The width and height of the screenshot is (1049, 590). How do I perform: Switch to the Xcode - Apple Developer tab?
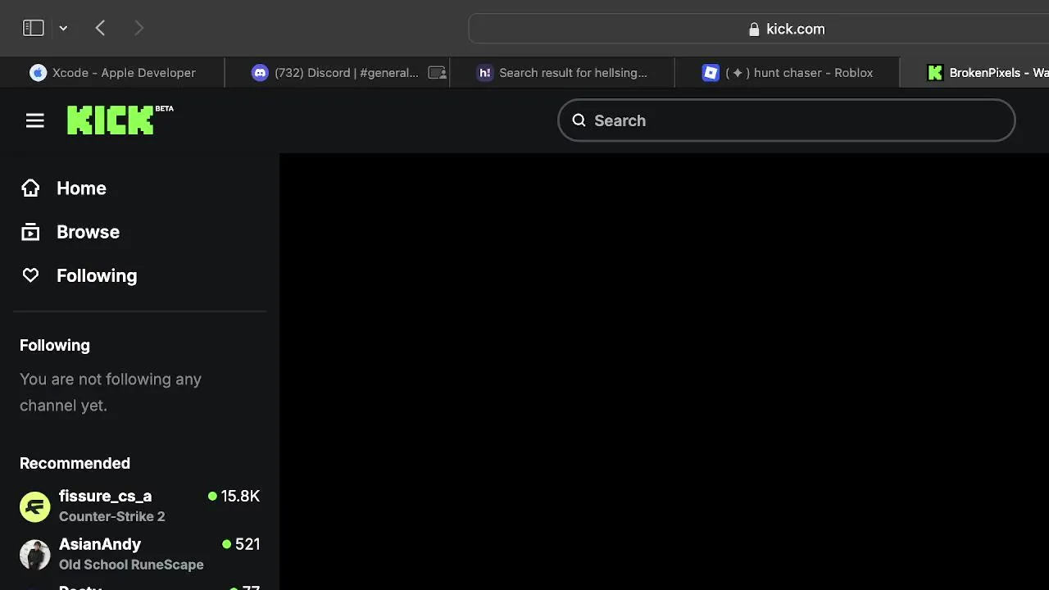112,72
